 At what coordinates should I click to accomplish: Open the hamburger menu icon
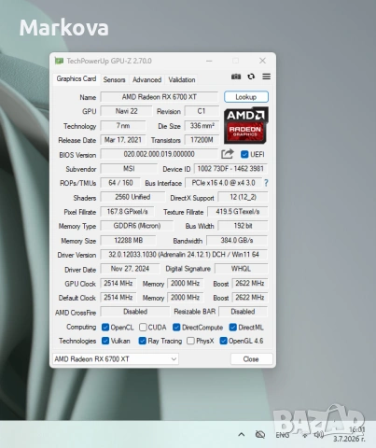[x=266, y=77]
